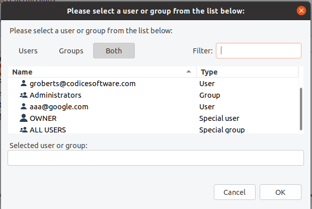Select the ALL USERS name text
Viewport: 312px width, 209px height.
(x=48, y=130)
